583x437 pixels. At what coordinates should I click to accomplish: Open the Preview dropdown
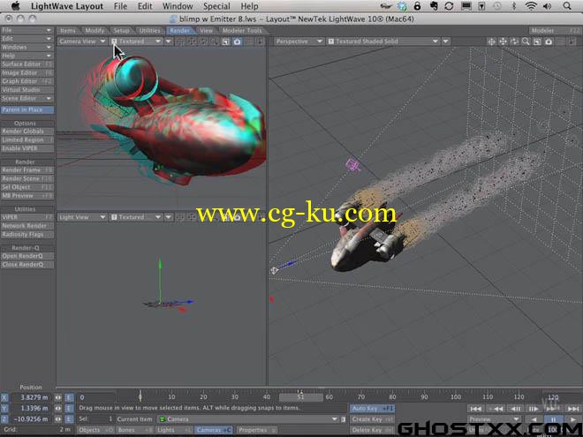coord(494,419)
